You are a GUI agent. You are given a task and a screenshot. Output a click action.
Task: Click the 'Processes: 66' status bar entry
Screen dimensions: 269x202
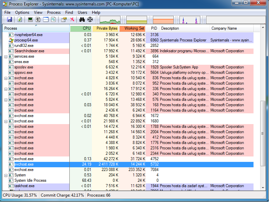[99, 195]
